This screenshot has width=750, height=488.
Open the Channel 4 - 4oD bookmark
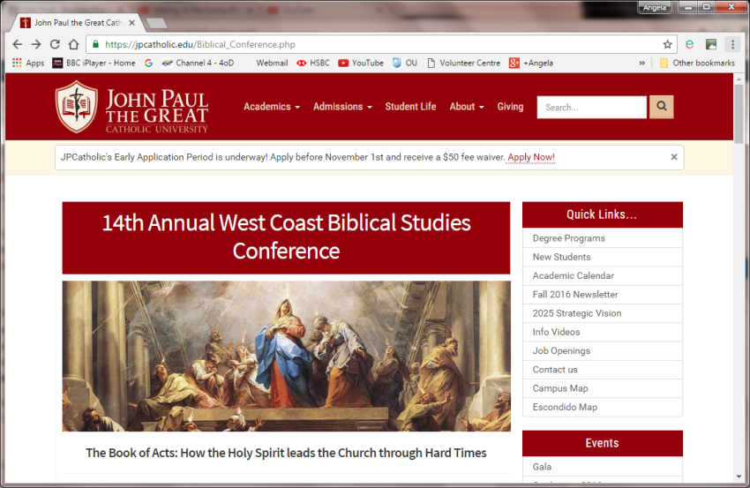(198, 63)
